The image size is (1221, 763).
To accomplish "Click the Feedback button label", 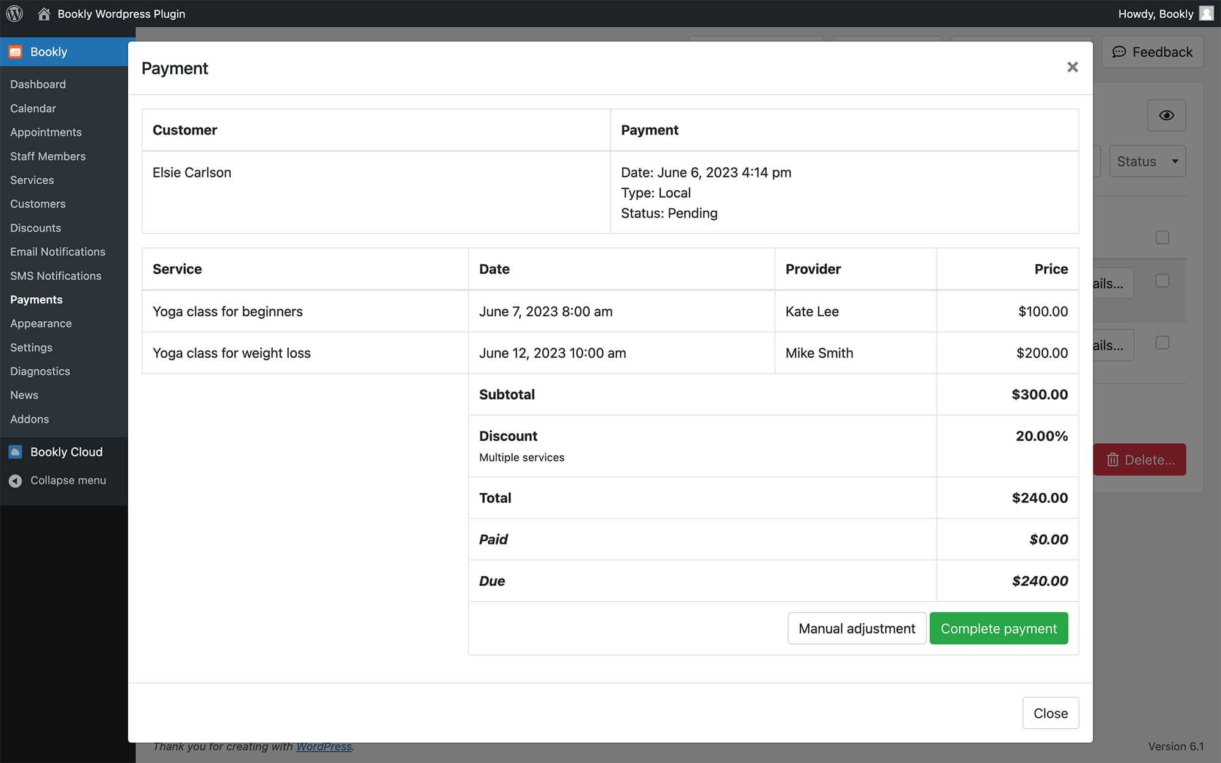I will coord(1162,52).
